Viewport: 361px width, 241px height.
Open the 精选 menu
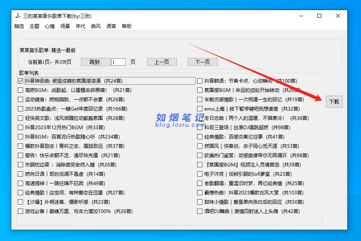[19, 26]
